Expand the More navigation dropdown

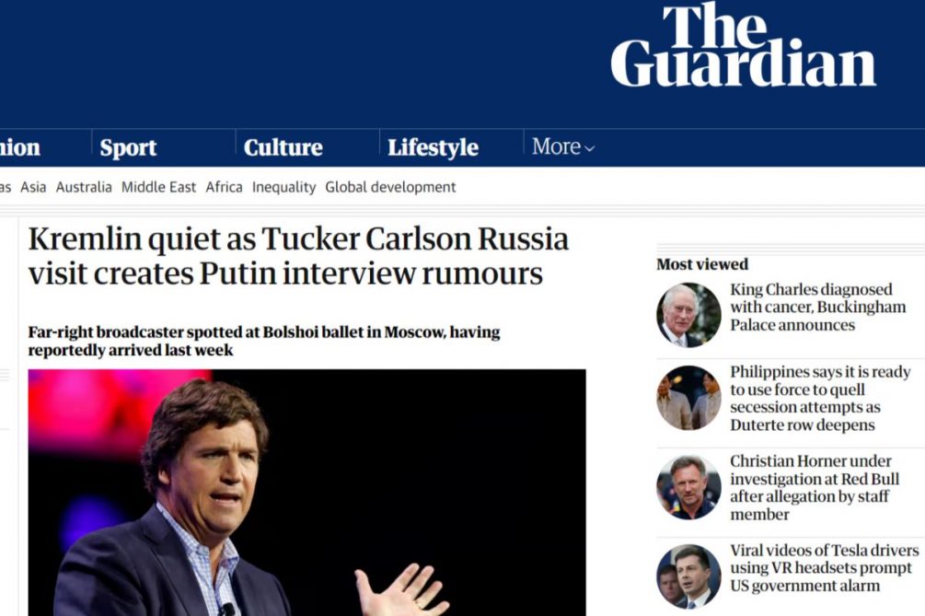562,146
